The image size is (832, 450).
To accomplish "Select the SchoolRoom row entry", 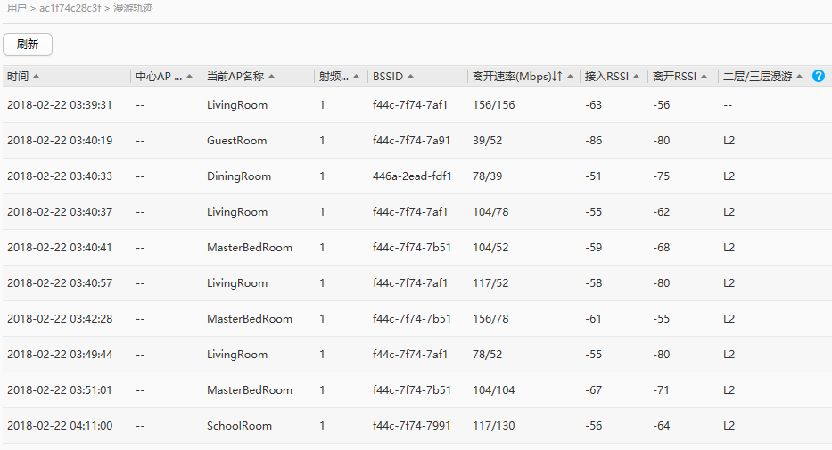I will pyautogui.click(x=239, y=426).
